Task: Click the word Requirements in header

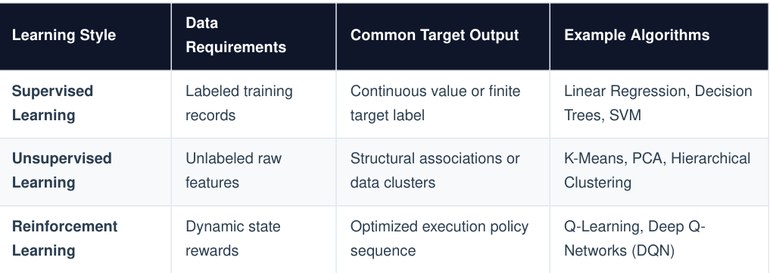Action: coord(235,48)
